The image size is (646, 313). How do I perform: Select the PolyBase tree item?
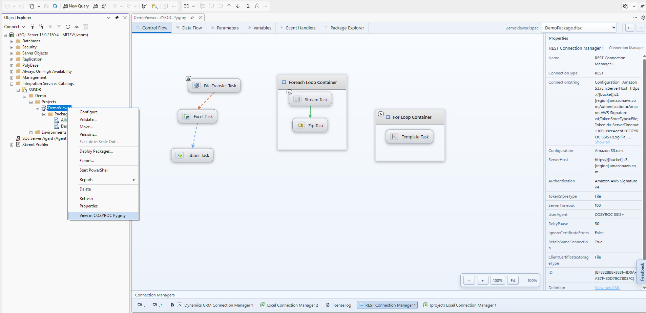pyautogui.click(x=30, y=65)
